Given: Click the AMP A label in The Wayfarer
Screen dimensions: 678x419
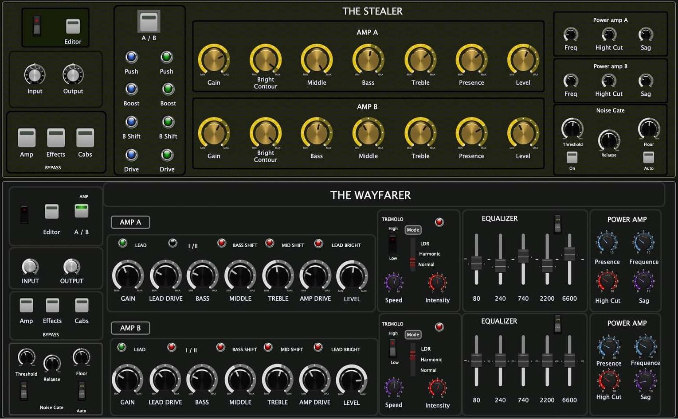Looking at the screenshot, I should 130,222.
